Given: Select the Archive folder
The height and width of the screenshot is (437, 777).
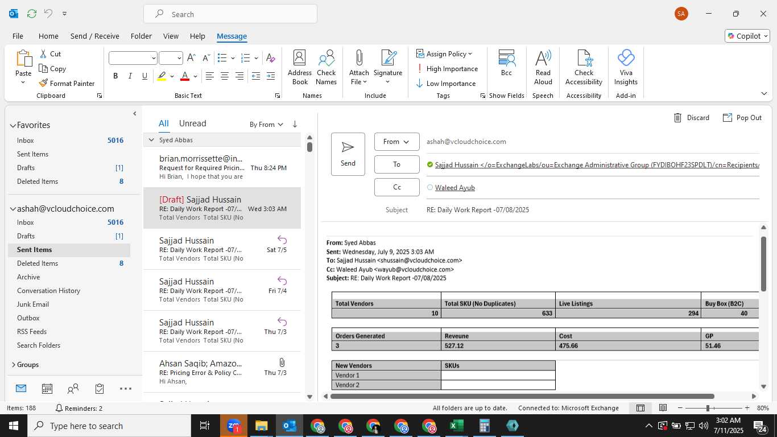Looking at the screenshot, I should pos(28,277).
